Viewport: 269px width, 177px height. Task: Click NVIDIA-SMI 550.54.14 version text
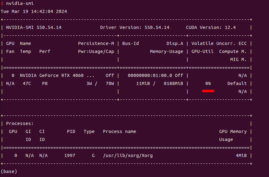coord(34,27)
